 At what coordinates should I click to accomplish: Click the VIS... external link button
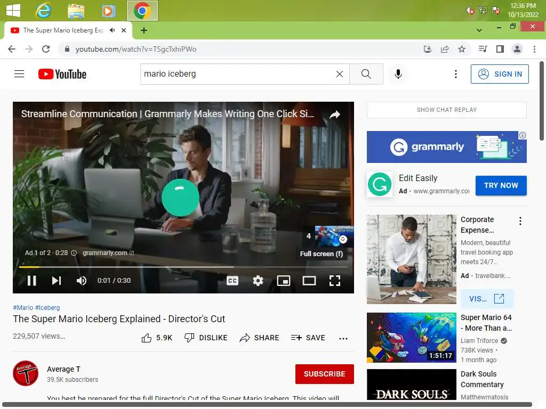click(487, 299)
